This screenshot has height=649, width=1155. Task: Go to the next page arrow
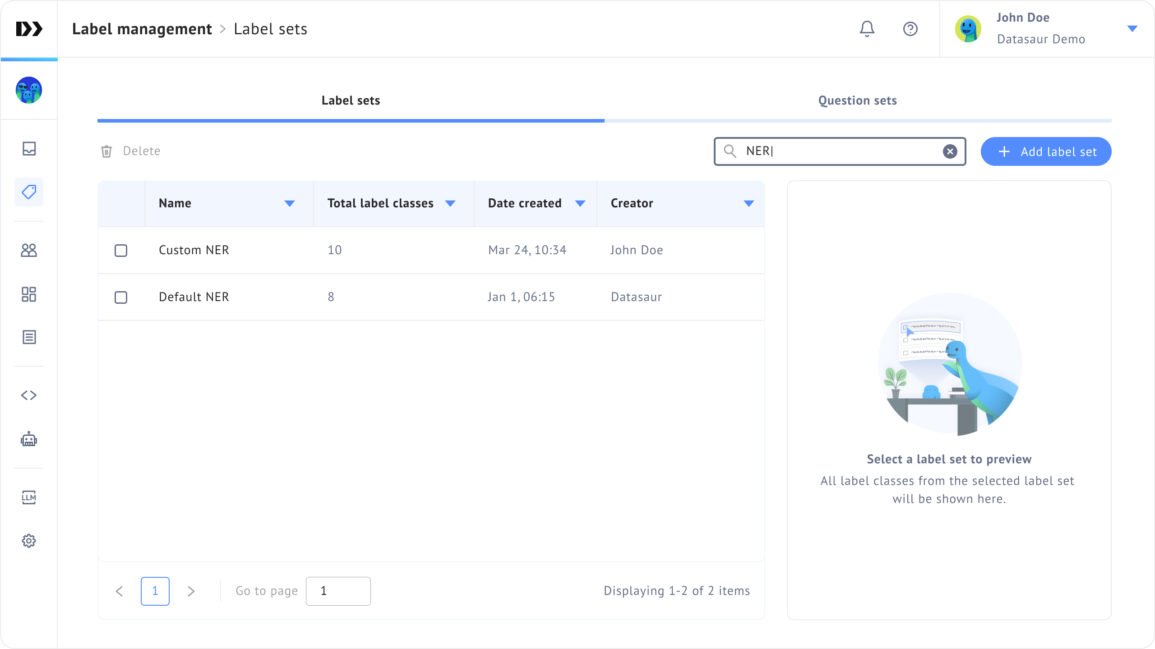(191, 591)
